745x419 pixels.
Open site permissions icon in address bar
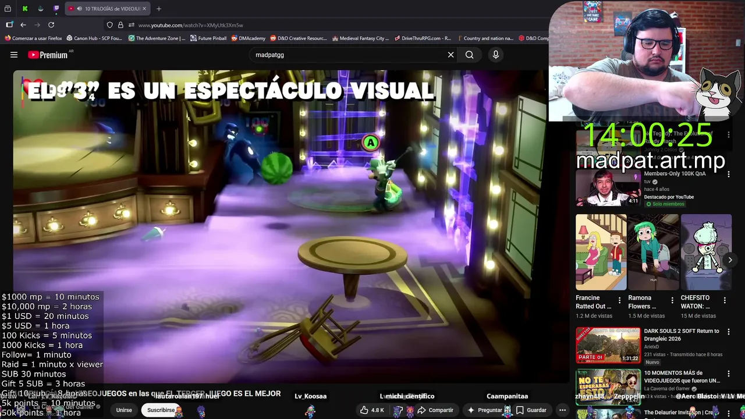pyautogui.click(x=132, y=25)
